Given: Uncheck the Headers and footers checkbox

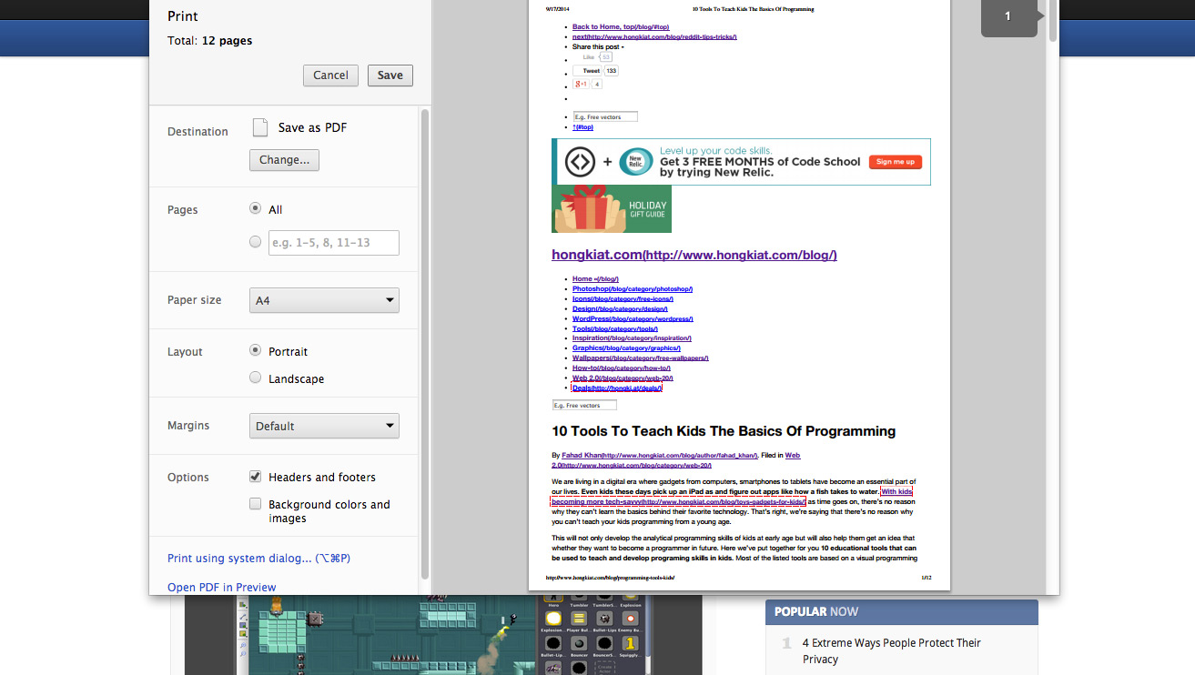Looking at the screenshot, I should pyautogui.click(x=256, y=477).
